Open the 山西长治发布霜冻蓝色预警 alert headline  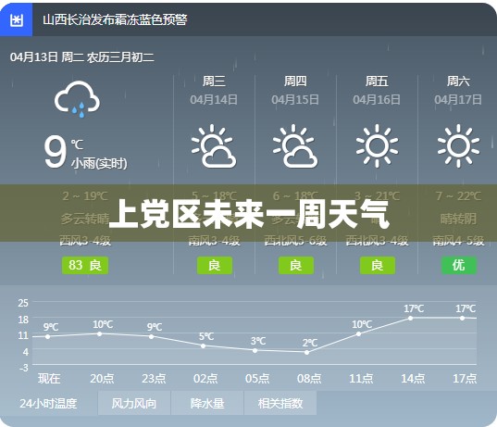[x=115, y=20]
